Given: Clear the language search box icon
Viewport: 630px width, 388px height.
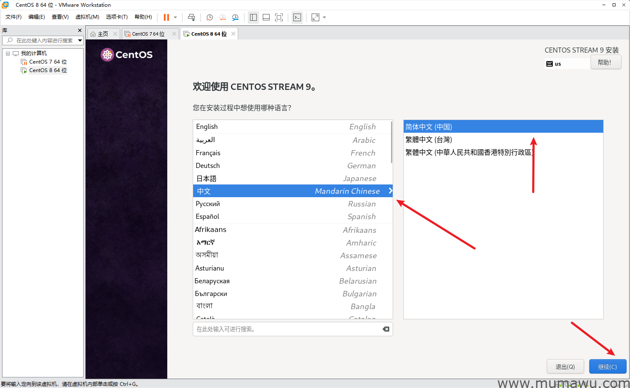Looking at the screenshot, I should click(x=386, y=329).
